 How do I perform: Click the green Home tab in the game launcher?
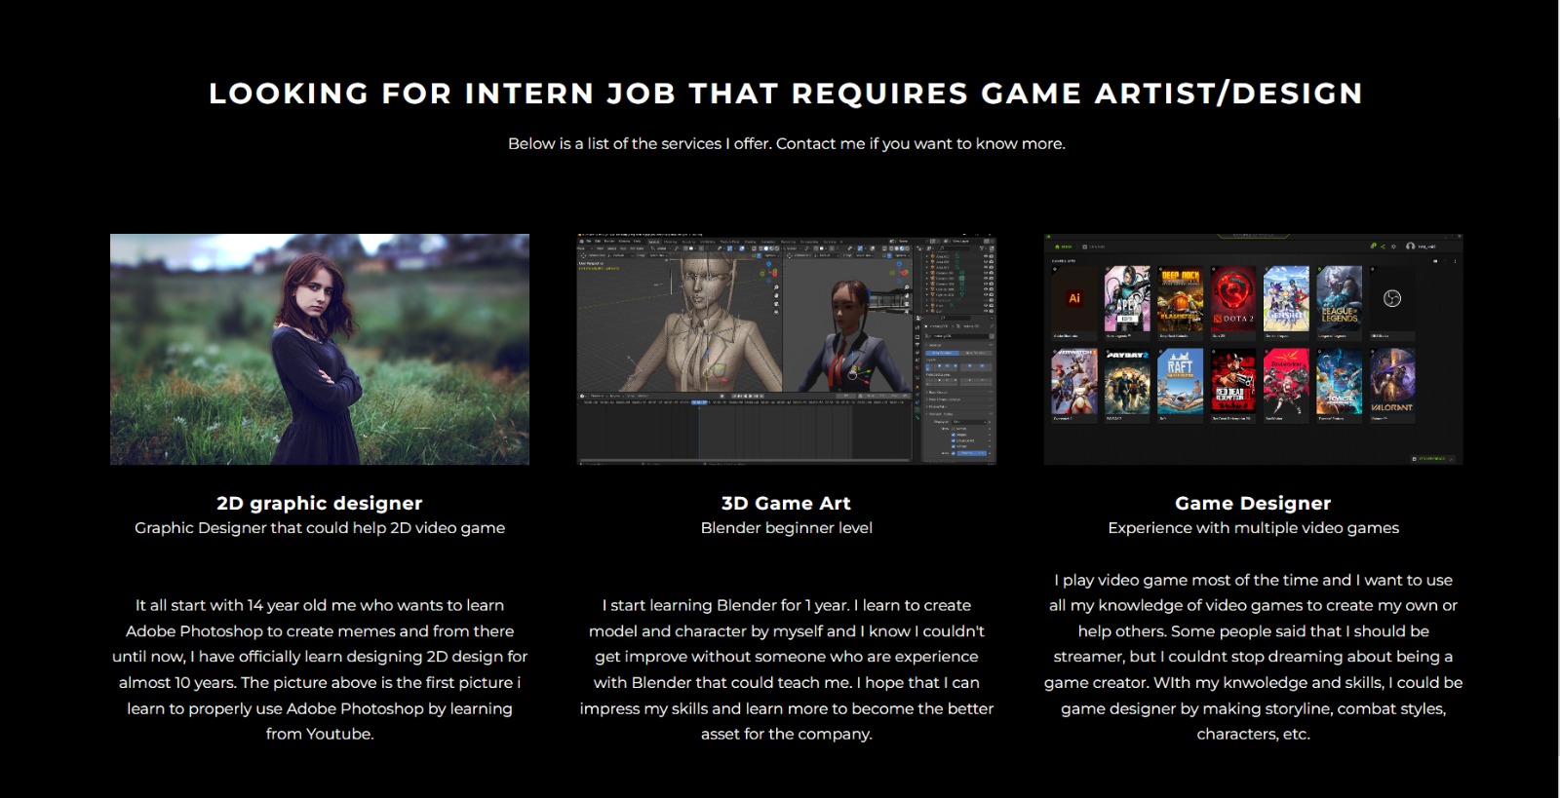coord(1066,247)
